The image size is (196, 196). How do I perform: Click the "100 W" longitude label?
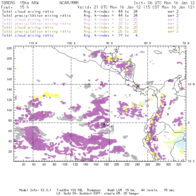pos(71,43)
